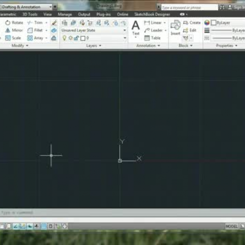Toggle Transparency in status bar

click(44, 226)
